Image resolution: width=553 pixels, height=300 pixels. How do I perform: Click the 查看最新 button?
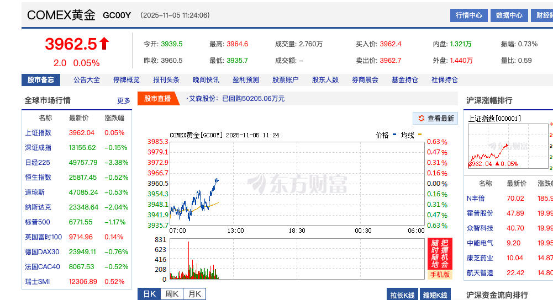(435, 119)
